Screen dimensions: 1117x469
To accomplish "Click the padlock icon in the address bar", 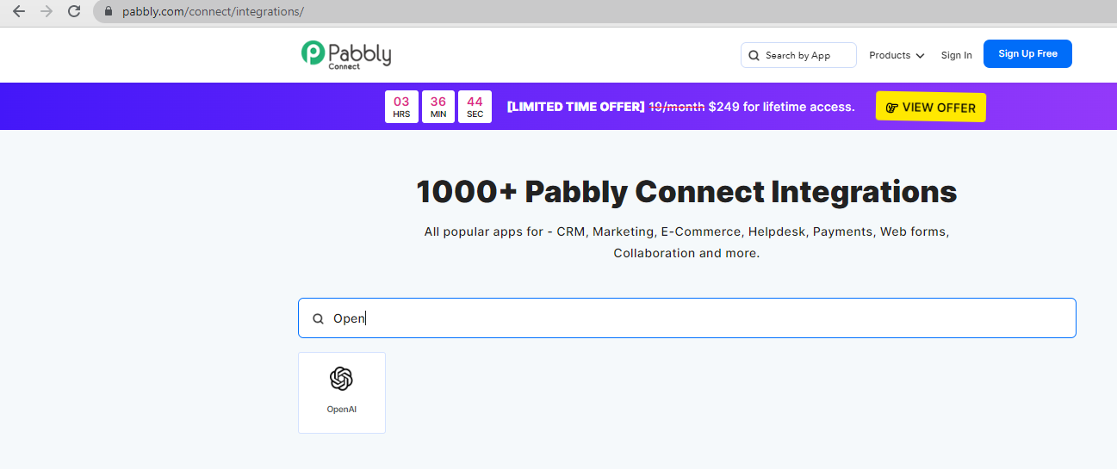I will pos(109,12).
